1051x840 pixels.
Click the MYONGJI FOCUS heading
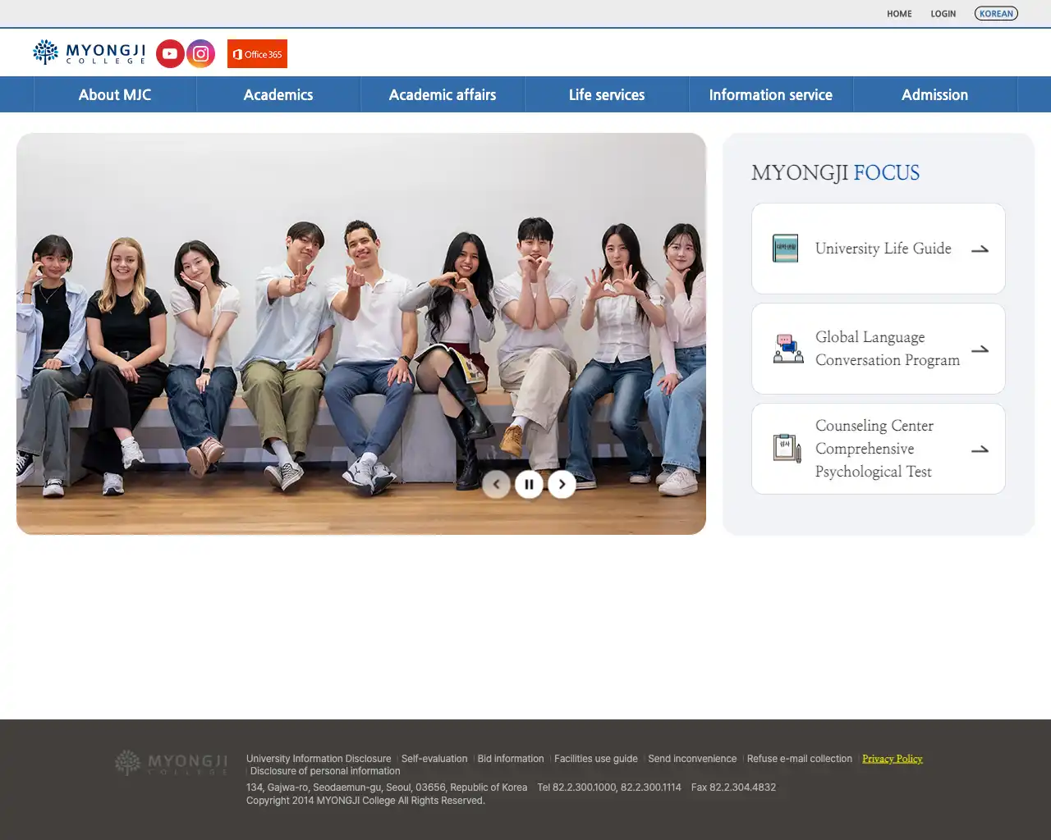[835, 173]
